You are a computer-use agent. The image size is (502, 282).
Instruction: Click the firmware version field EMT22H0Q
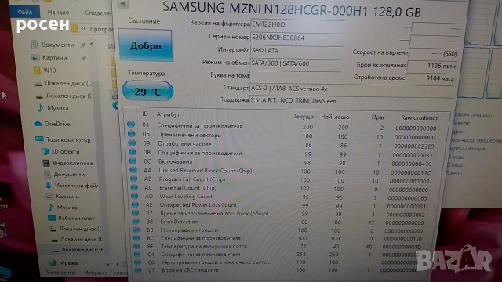[x=298, y=24]
